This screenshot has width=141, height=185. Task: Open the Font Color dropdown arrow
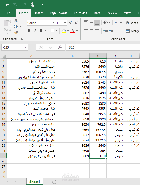point(77,31)
